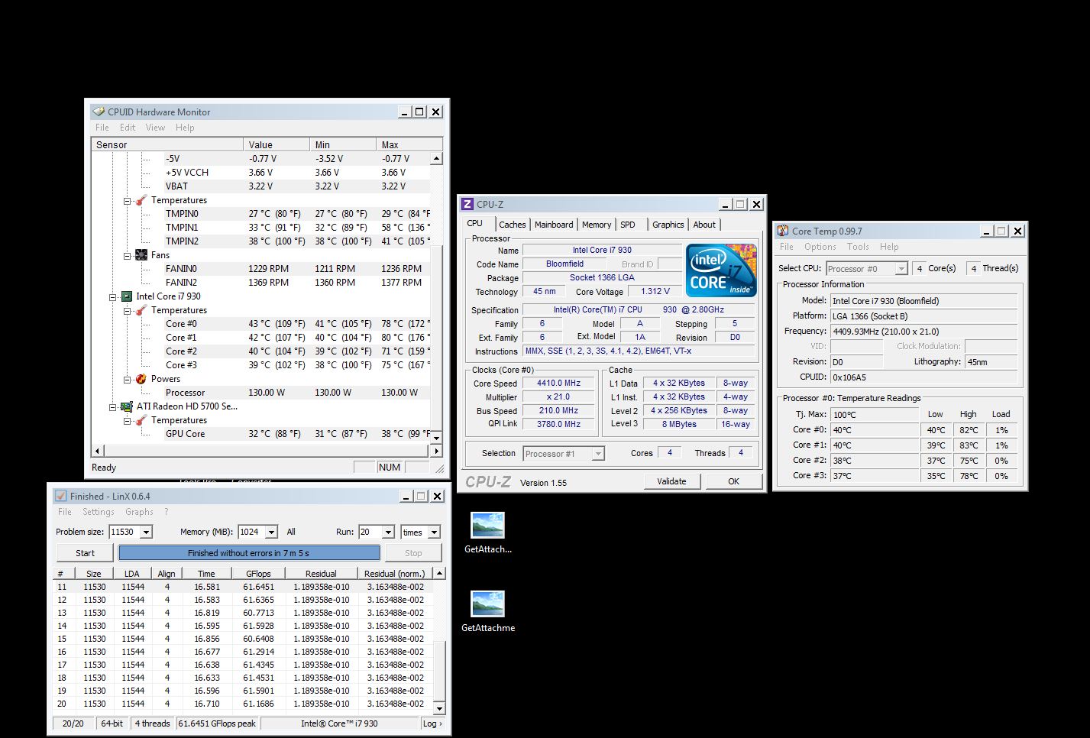Switch to the Graphics tab in CPU-Z
The width and height of the screenshot is (1090, 738).
coord(668,225)
